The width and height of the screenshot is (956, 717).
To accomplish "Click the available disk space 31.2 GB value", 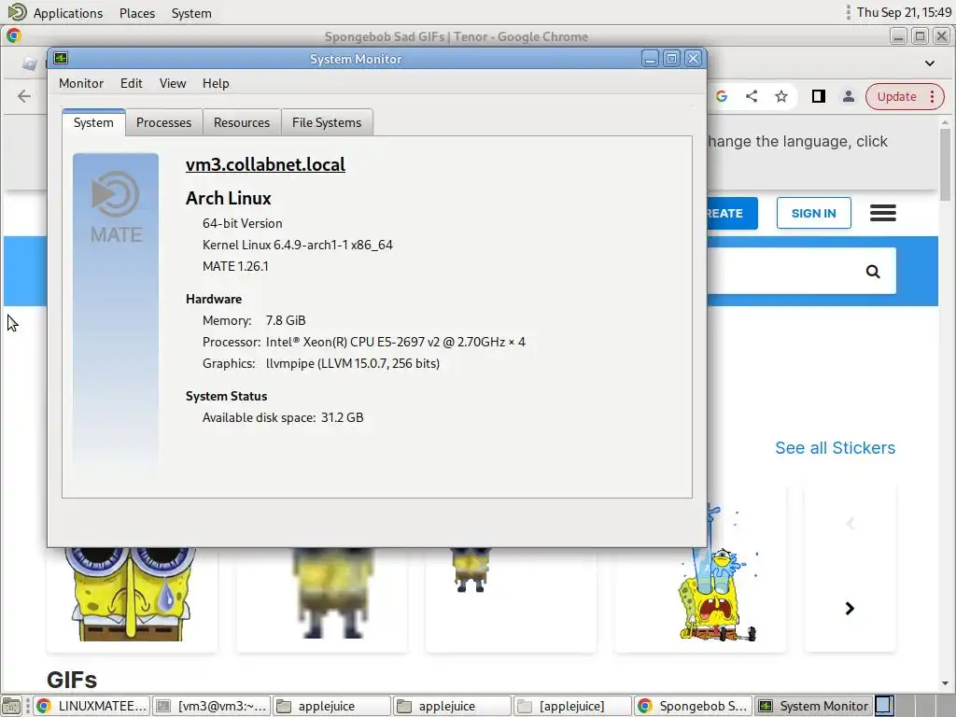I will (342, 417).
